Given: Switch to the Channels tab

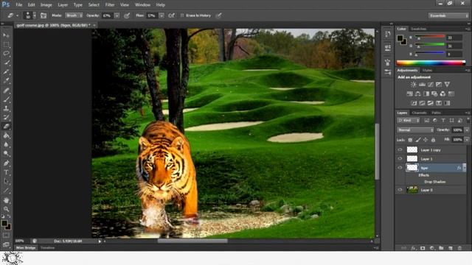Looking at the screenshot, I should [420, 113].
